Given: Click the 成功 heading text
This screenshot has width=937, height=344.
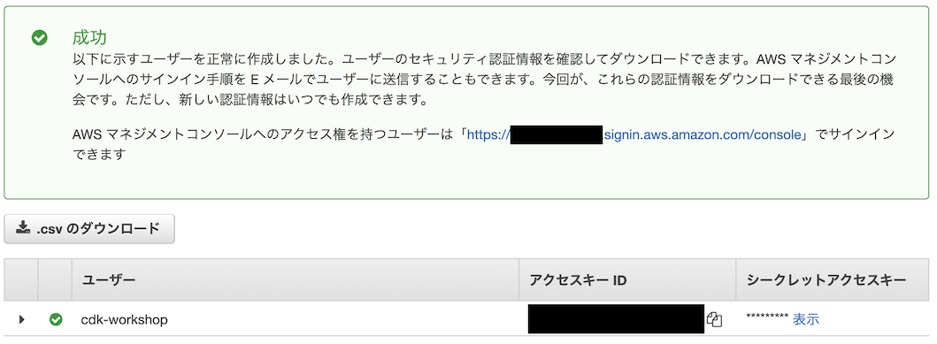Looking at the screenshot, I should (x=89, y=38).
